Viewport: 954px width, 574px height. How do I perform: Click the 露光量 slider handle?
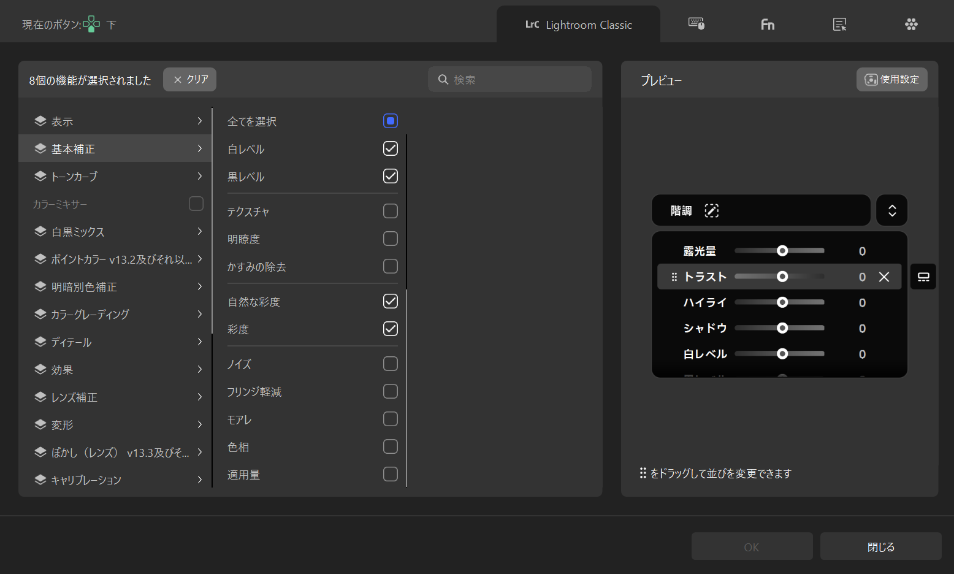coord(782,251)
